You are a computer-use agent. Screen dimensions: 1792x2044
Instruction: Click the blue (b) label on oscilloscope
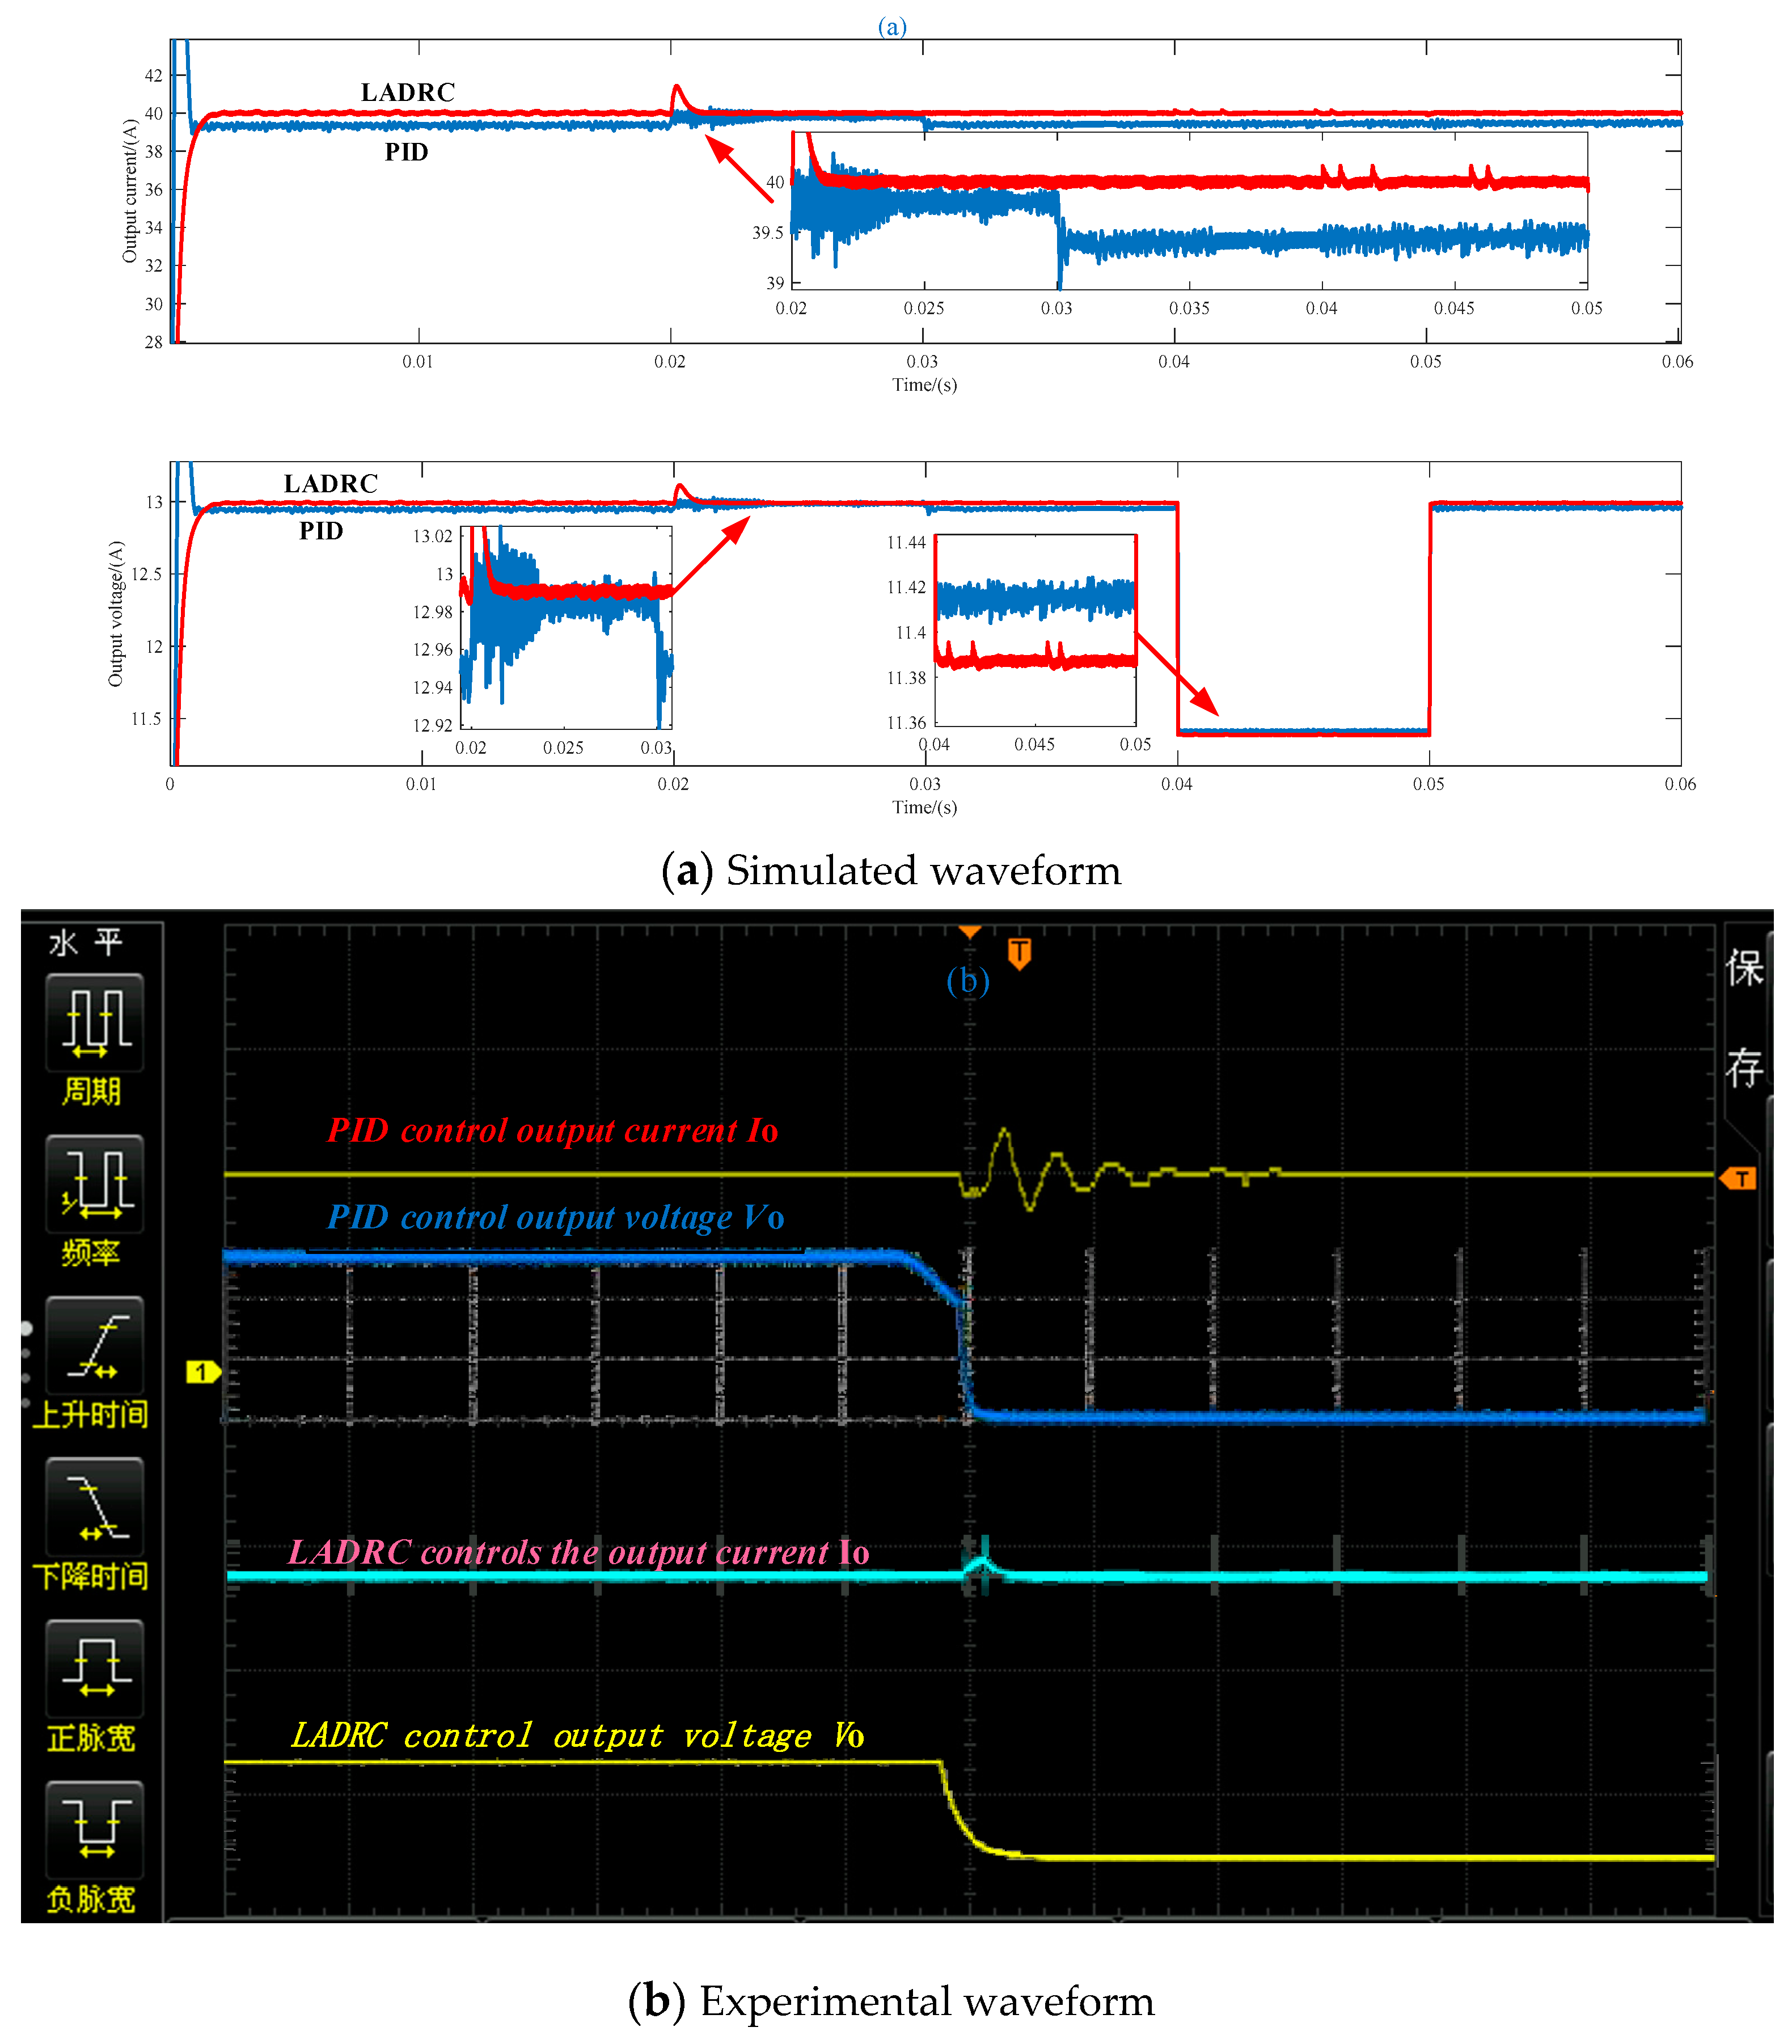point(967,981)
